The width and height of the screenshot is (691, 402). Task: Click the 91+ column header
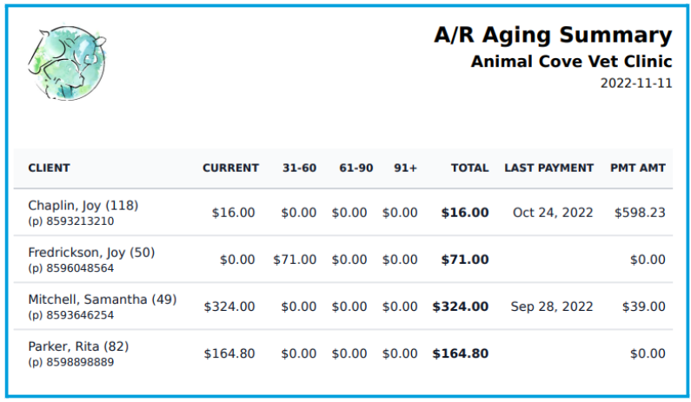point(405,168)
